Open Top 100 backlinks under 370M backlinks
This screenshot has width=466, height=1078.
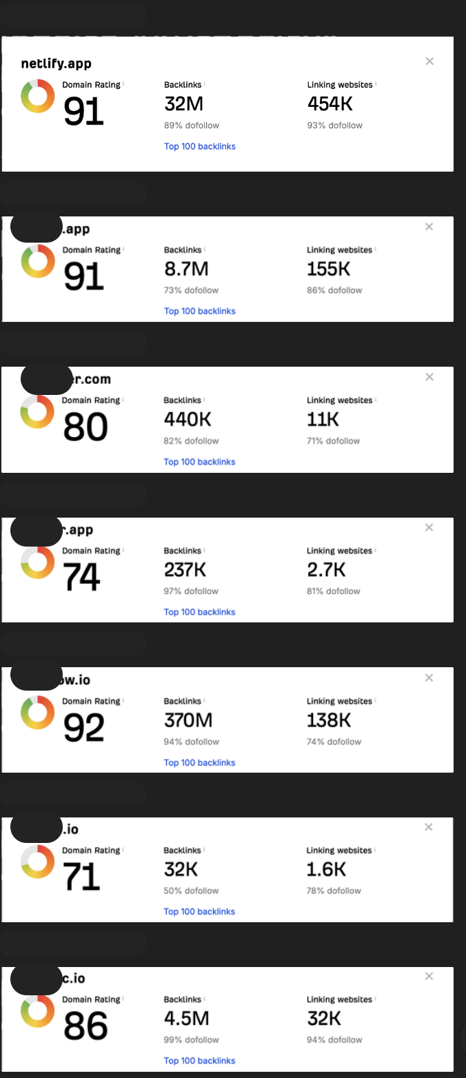pyautogui.click(x=200, y=762)
